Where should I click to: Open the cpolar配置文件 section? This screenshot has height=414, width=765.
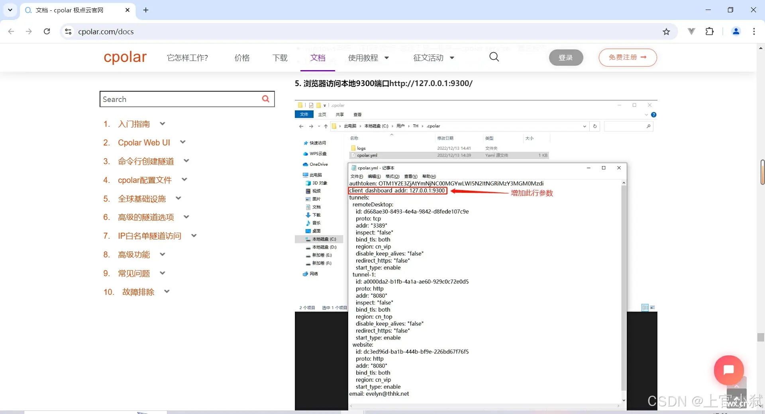[x=145, y=180]
